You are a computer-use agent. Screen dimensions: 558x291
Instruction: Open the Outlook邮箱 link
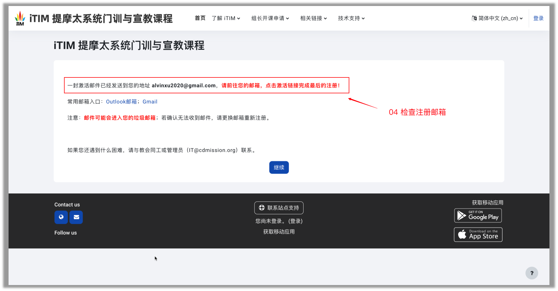121,102
